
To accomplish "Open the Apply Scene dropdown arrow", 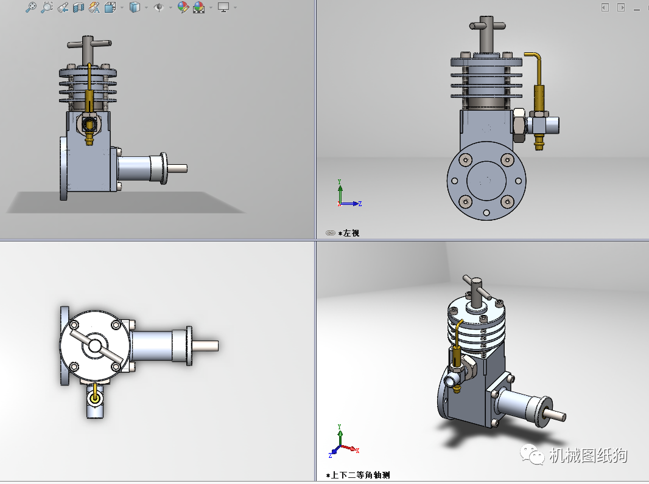I will 211,7.
